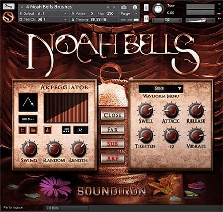Click the pan slider below Tune
Viewport: 223px width, 212px height.
click(167, 20)
